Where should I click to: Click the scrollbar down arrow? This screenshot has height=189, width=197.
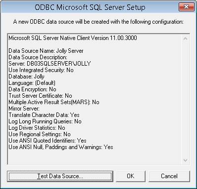click(x=185, y=160)
